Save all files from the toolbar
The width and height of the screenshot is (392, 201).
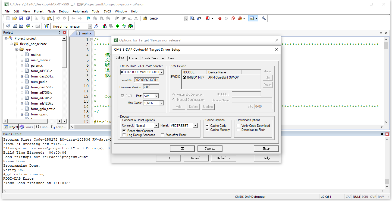[x=28, y=18]
